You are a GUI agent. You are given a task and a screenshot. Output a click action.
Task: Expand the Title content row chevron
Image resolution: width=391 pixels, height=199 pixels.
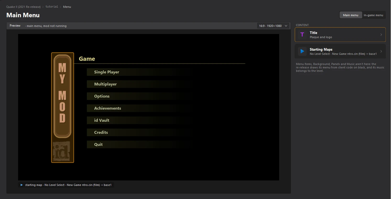tap(381, 35)
